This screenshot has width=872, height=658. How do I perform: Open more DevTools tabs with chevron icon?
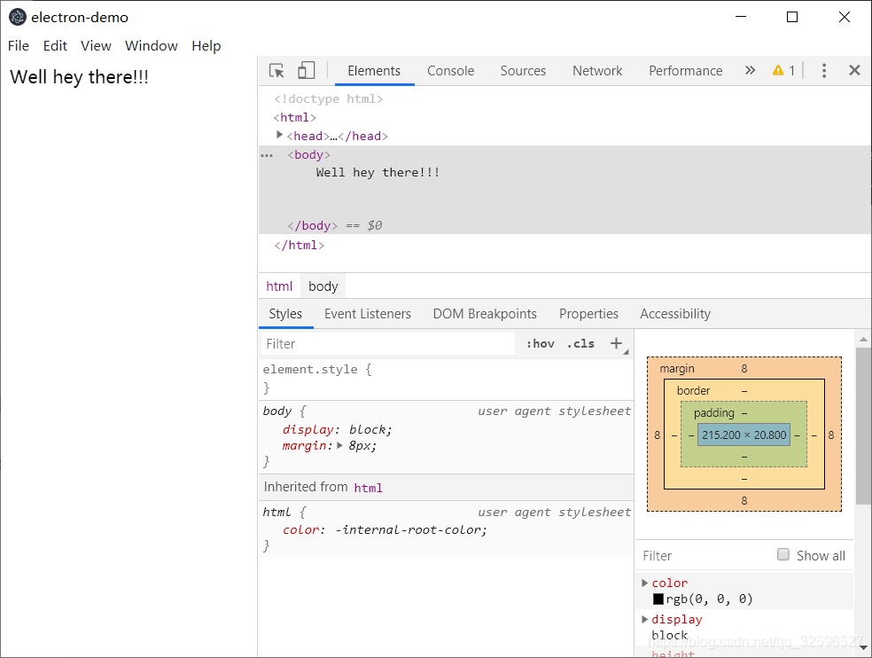pyautogui.click(x=750, y=70)
